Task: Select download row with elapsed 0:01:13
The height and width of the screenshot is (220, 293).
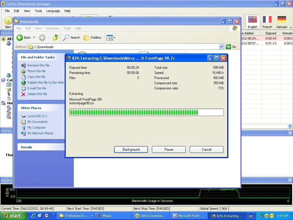Action: pos(267,43)
